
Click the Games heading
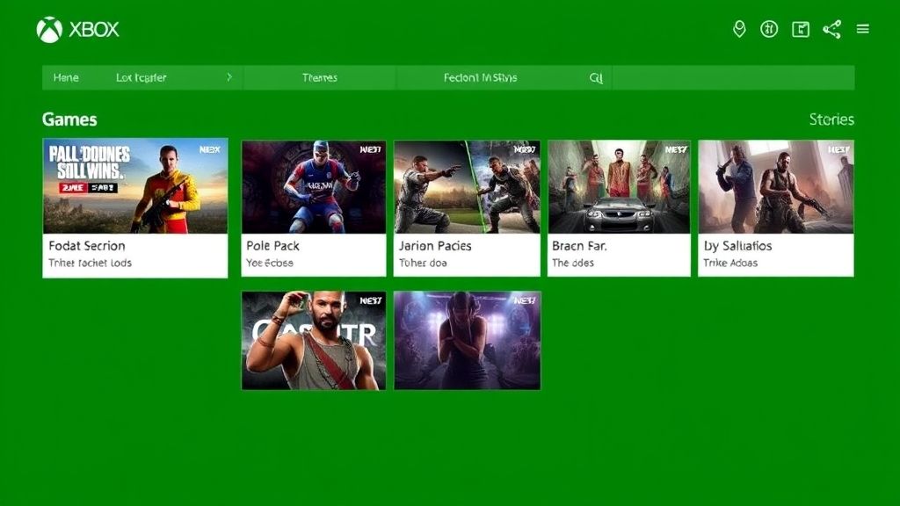tap(69, 119)
